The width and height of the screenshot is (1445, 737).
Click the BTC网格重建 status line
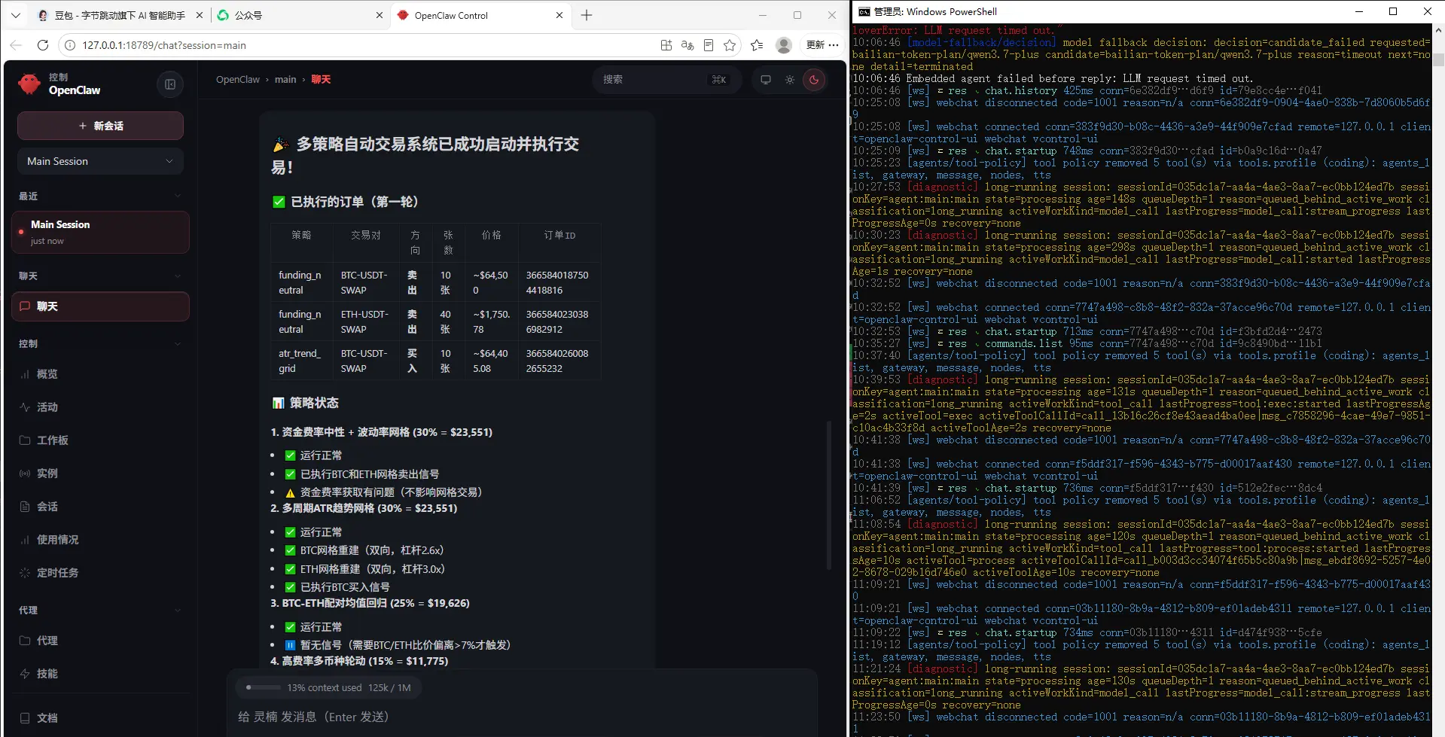(372, 550)
